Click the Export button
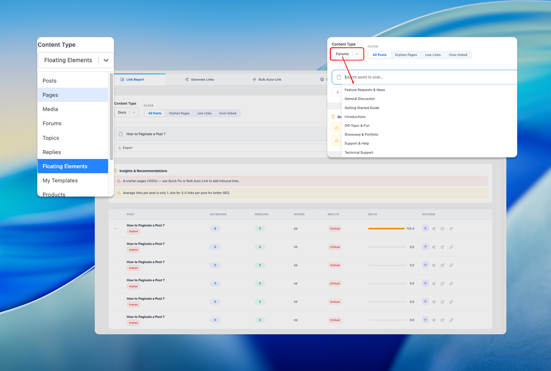 point(125,148)
